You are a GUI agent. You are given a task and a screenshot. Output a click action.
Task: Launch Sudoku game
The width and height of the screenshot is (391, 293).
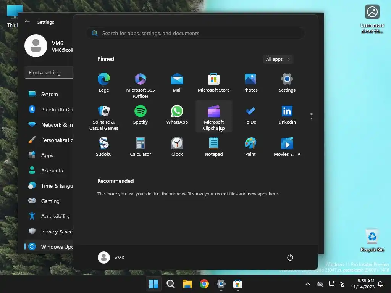click(x=104, y=147)
